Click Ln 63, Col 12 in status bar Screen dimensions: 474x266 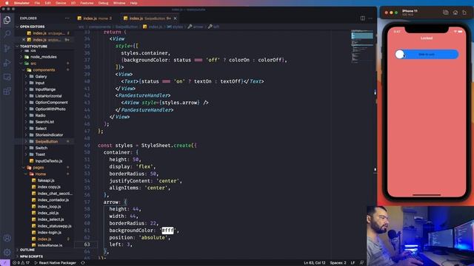point(314,263)
